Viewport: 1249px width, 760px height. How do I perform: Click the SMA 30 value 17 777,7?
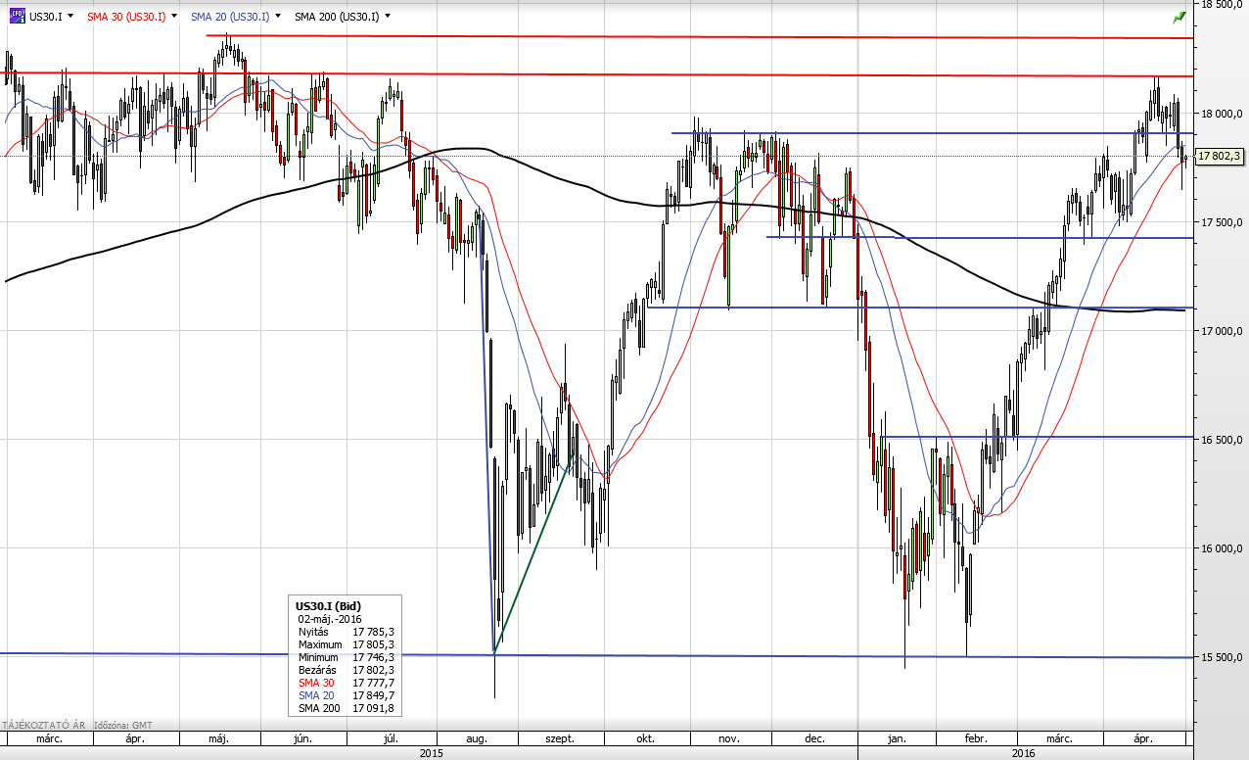[374, 683]
